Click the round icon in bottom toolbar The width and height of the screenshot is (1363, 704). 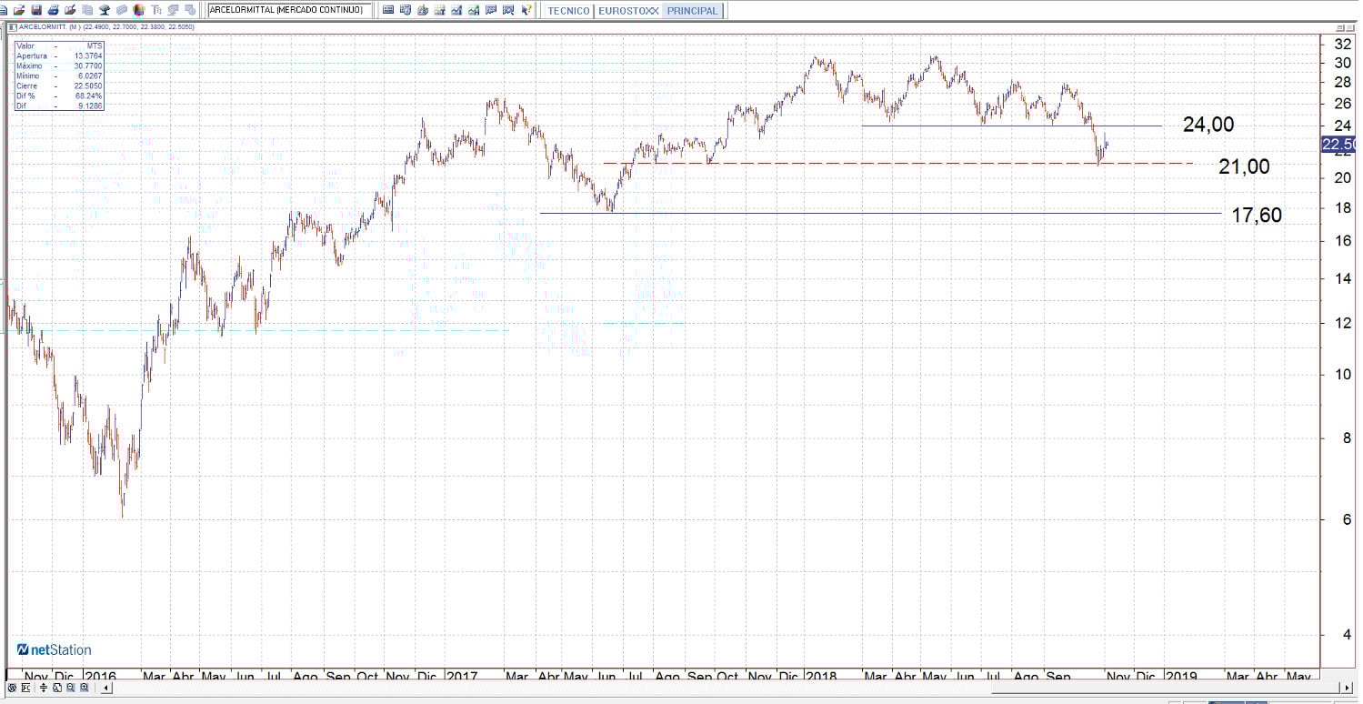pyautogui.click(x=11, y=688)
